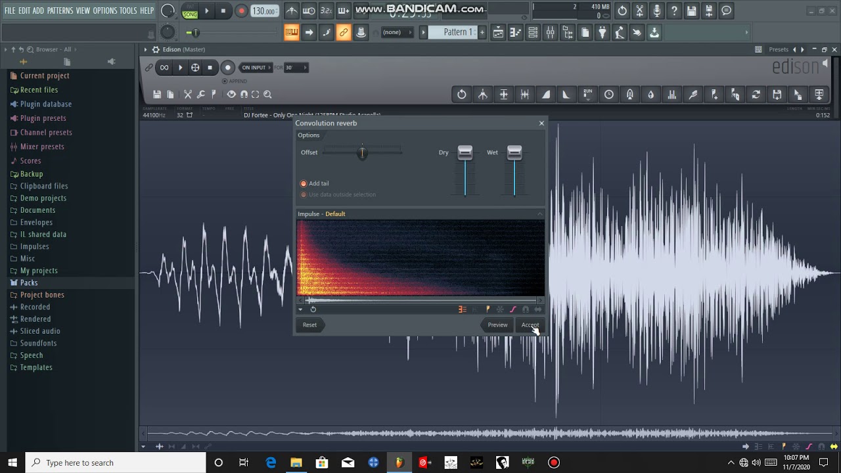
Task: Click Edison's fade in ramp tool
Action: pyautogui.click(x=546, y=95)
